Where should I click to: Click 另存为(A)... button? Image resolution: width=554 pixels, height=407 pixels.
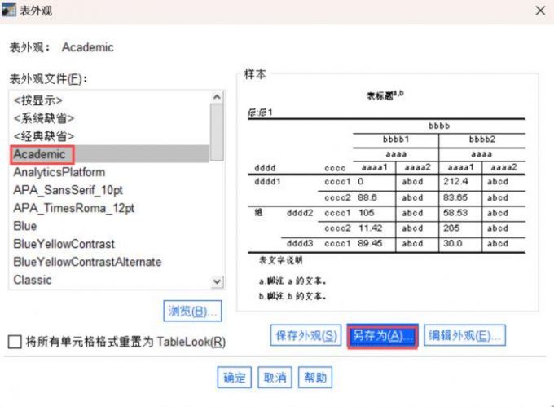383,335
